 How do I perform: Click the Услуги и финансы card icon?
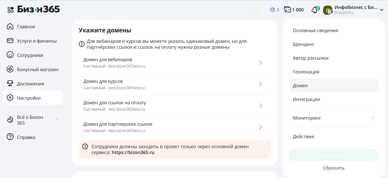click(x=10, y=41)
